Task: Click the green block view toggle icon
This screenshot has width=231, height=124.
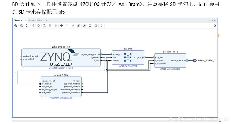Action: [x=101, y=26]
